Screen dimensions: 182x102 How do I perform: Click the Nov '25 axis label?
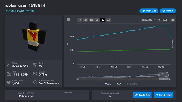tap(114, 67)
